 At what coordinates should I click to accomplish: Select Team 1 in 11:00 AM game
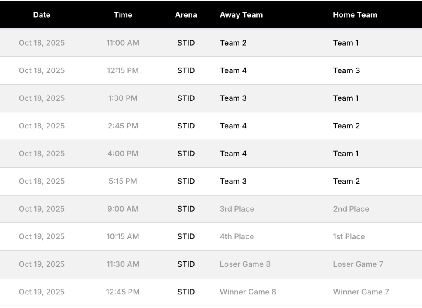click(x=346, y=43)
